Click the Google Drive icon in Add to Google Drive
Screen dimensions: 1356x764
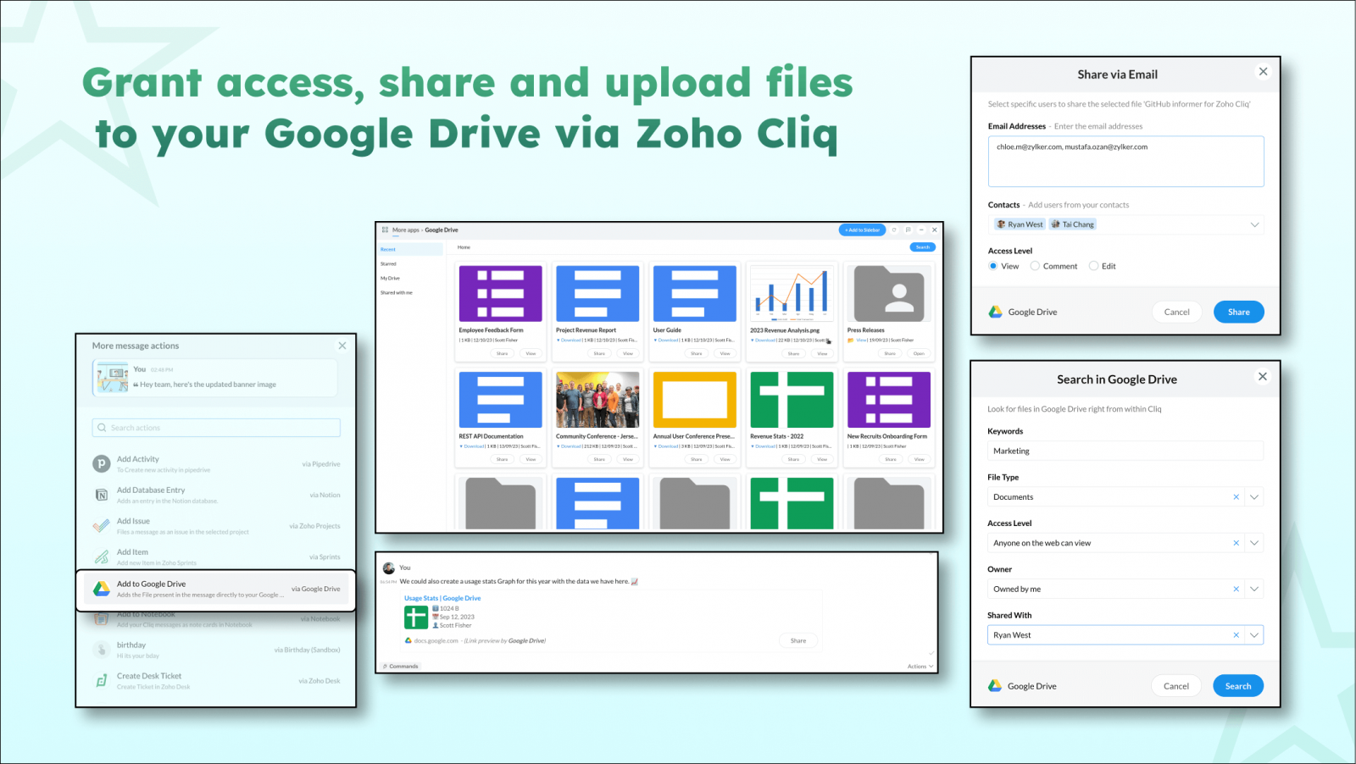[x=103, y=587]
